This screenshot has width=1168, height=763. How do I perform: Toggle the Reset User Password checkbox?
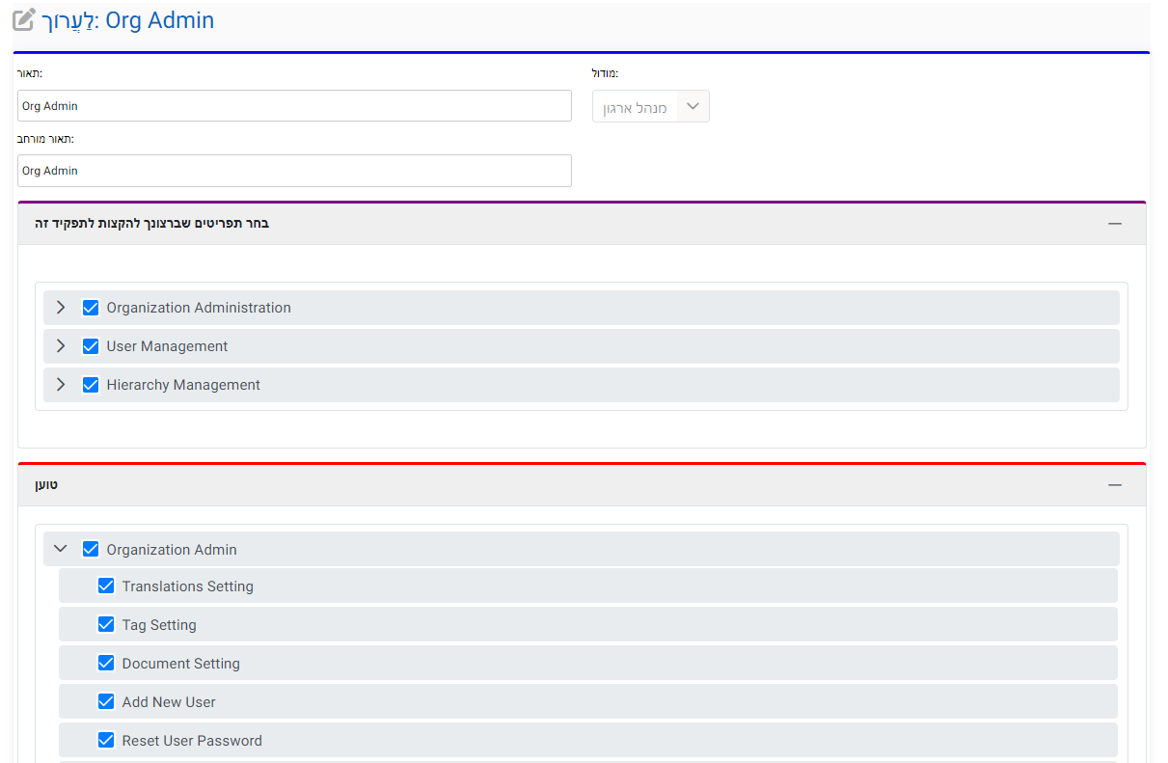(106, 741)
